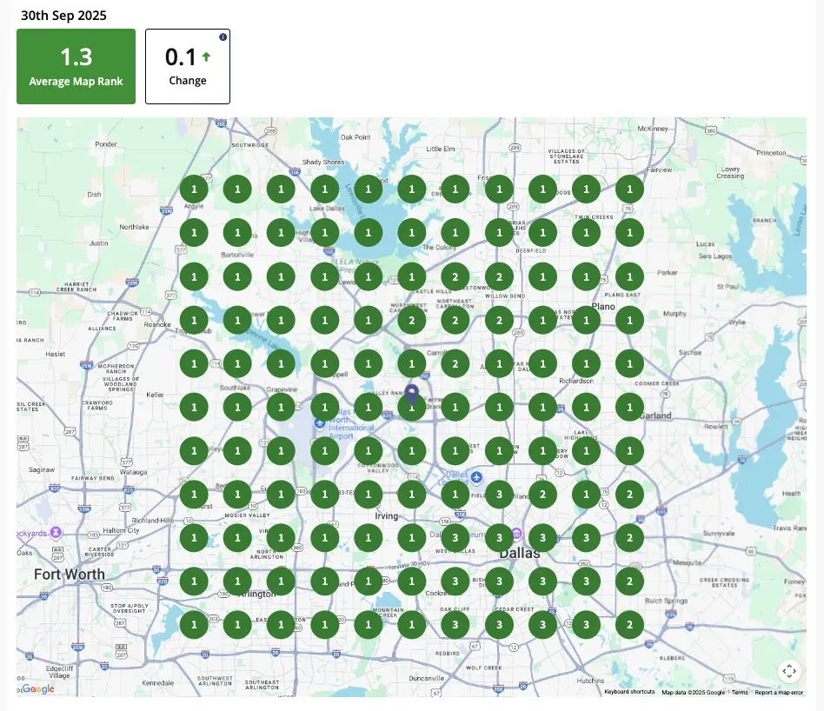Select the grid marker beneath the location pin
Viewport: 824px width, 711px height.
[411, 408]
